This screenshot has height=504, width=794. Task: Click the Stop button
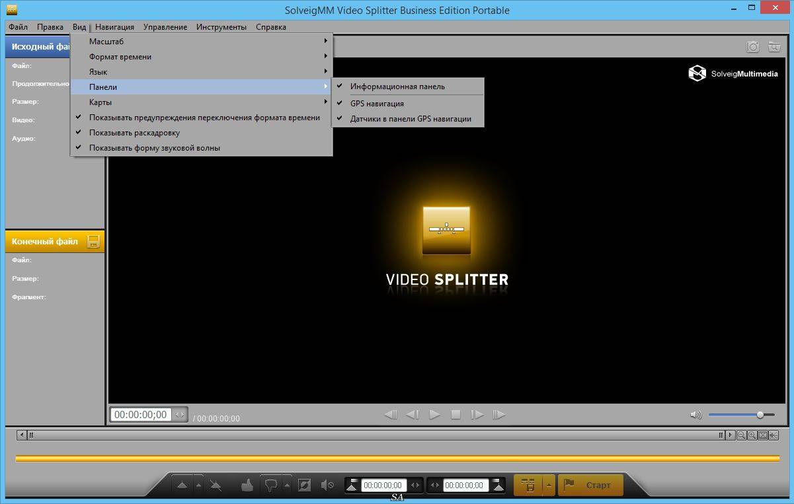pos(456,415)
